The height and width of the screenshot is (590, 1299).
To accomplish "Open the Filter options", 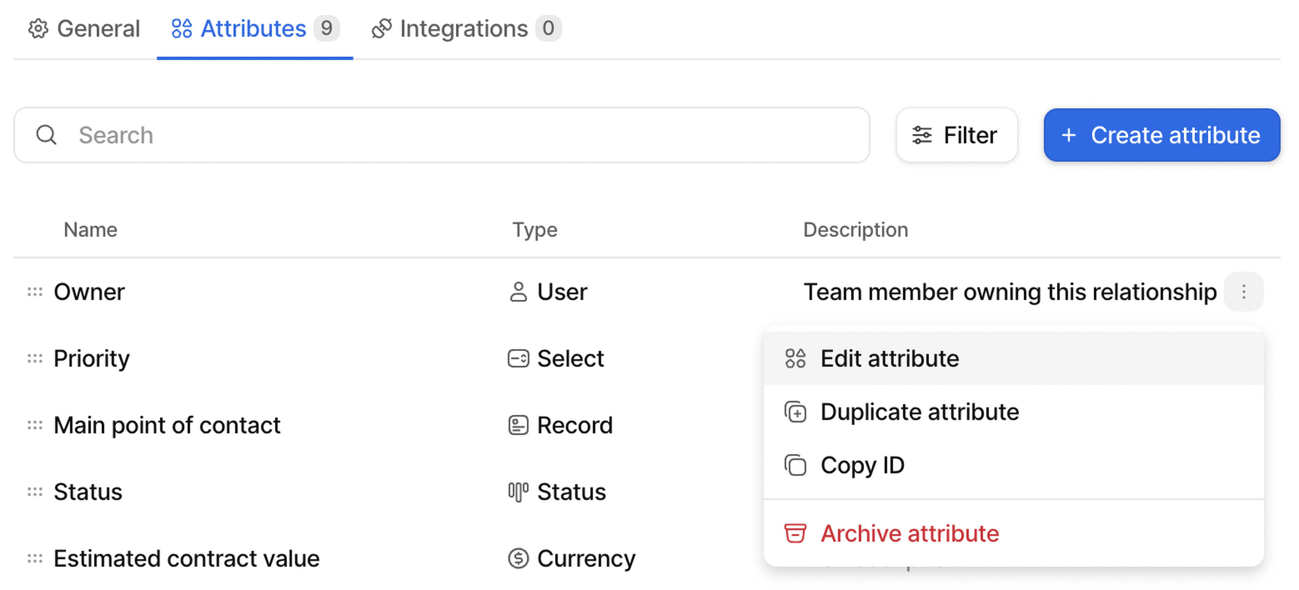I will coord(956,135).
